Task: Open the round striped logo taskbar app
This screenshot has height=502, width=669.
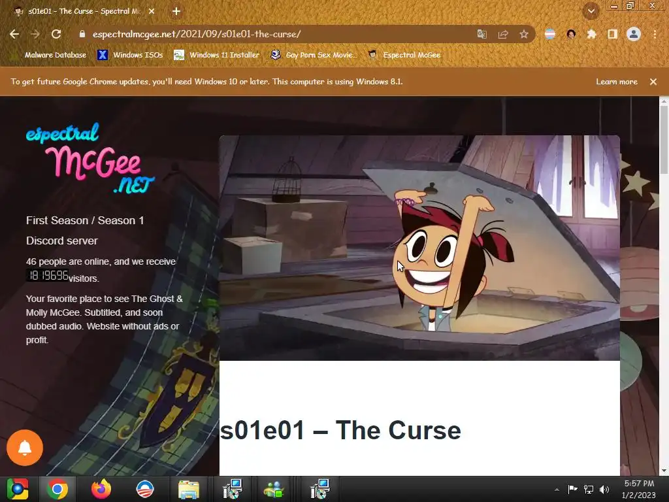Action: click(x=145, y=489)
